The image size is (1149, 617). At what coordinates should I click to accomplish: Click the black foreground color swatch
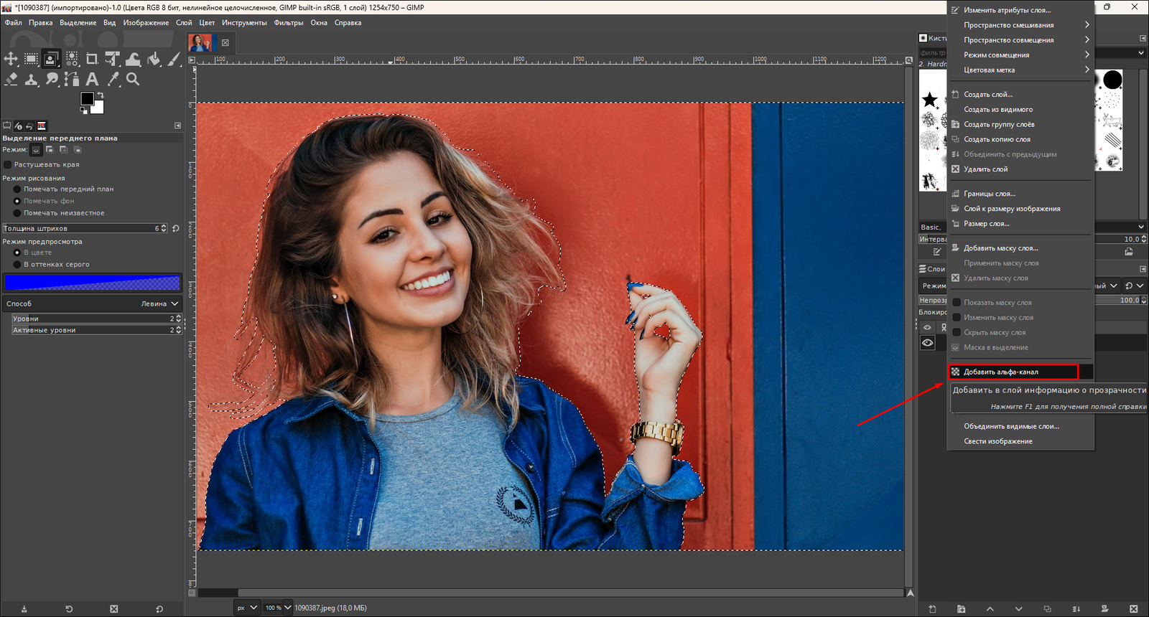86,98
